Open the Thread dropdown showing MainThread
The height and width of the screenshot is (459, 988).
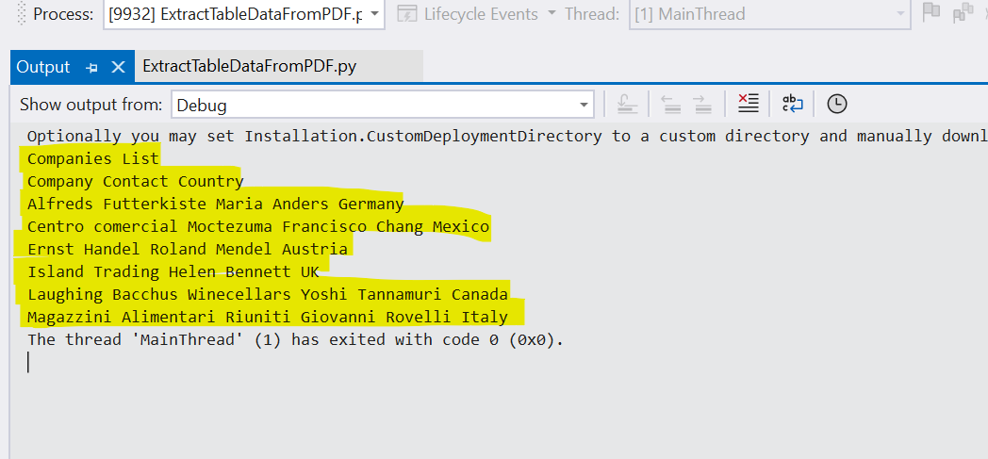(769, 14)
